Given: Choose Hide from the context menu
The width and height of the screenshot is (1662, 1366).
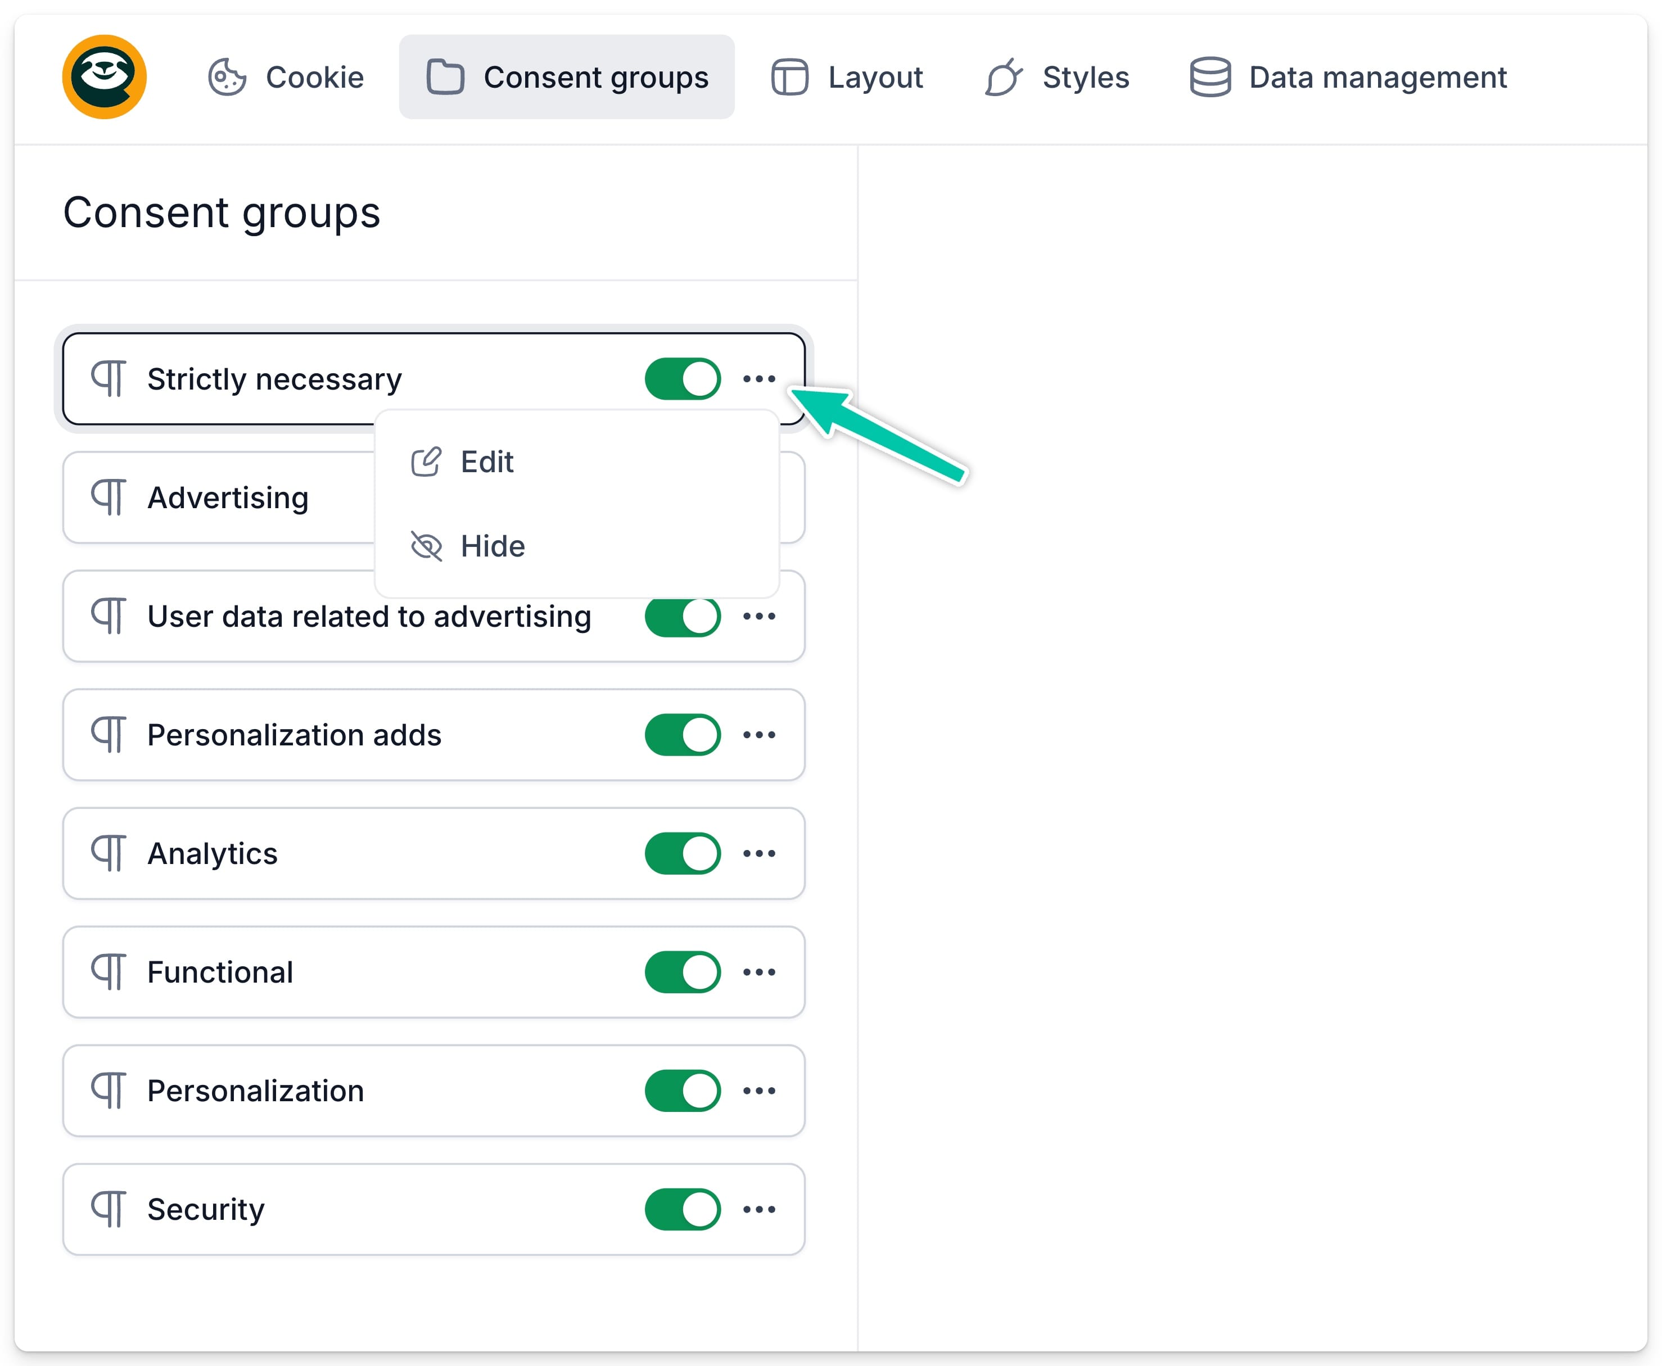Looking at the screenshot, I should click(577, 546).
